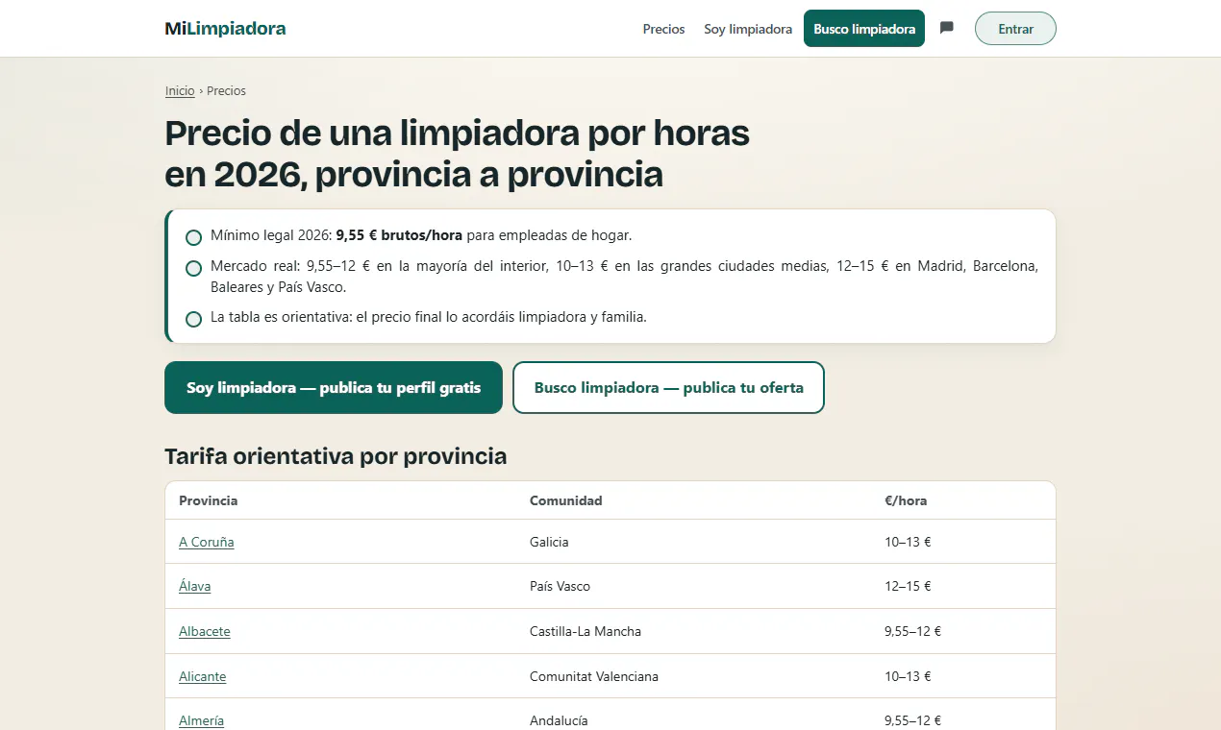This screenshot has width=1221, height=730.
Task: Click the 'Castilla-La Mancha' cell
Action: click(586, 631)
